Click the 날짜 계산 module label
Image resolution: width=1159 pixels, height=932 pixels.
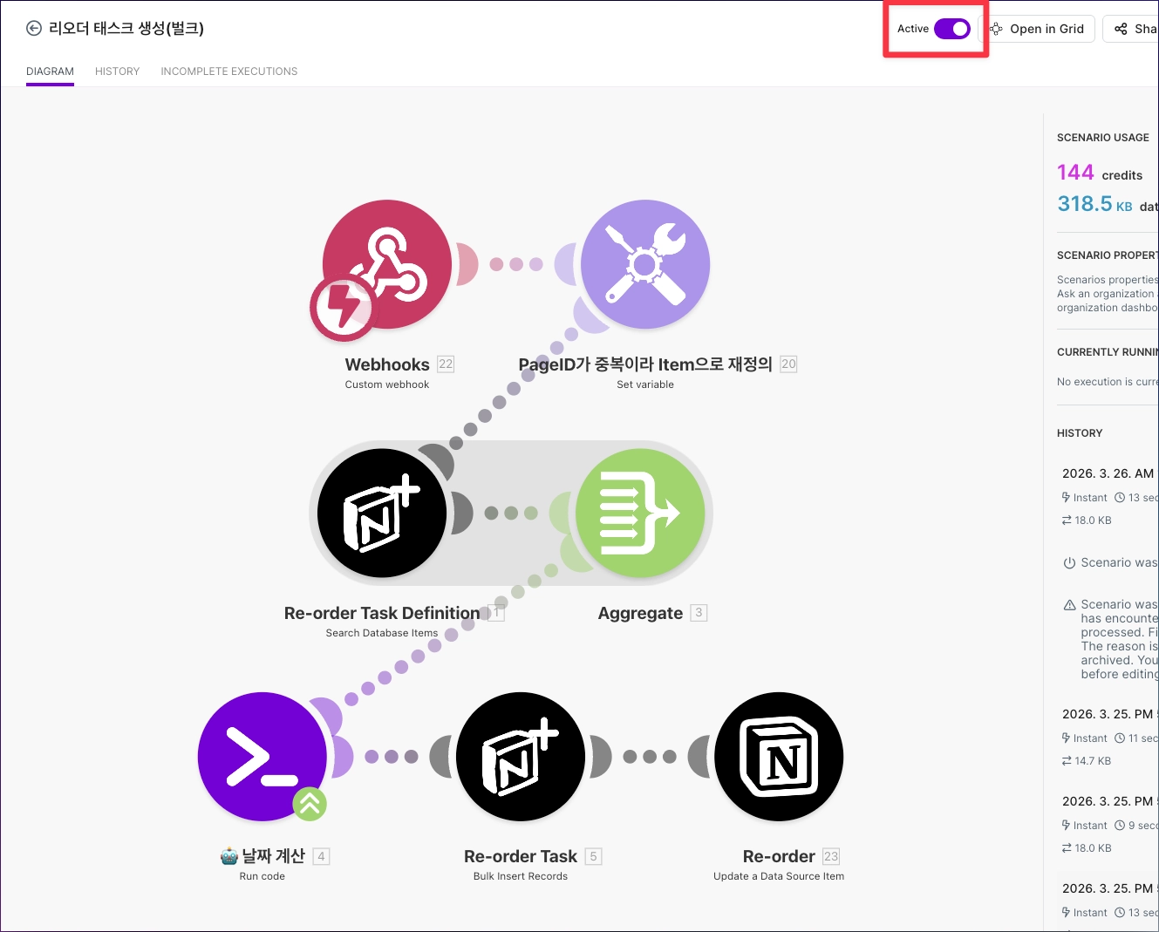coord(262,856)
